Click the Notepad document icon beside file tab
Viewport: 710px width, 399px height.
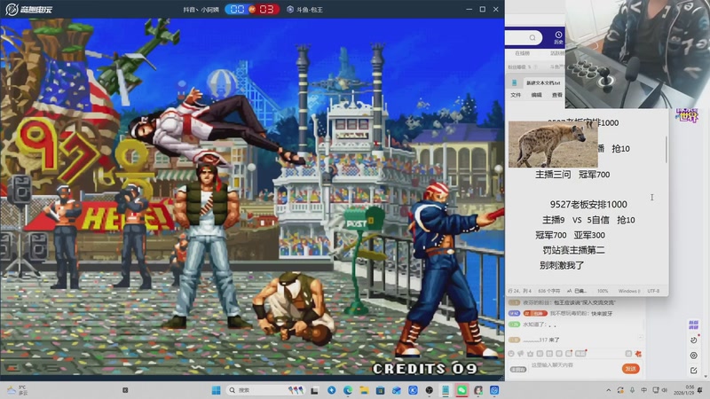point(515,82)
